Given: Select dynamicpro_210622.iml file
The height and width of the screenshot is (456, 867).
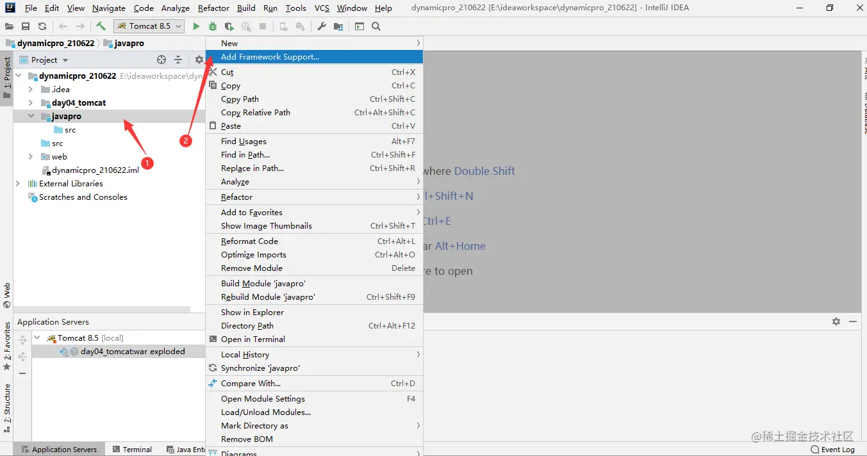Looking at the screenshot, I should pos(90,170).
